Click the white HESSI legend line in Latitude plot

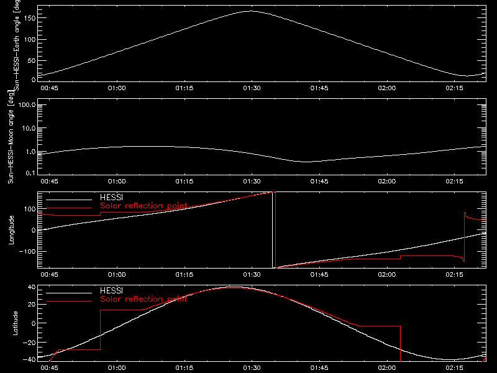tap(69, 293)
